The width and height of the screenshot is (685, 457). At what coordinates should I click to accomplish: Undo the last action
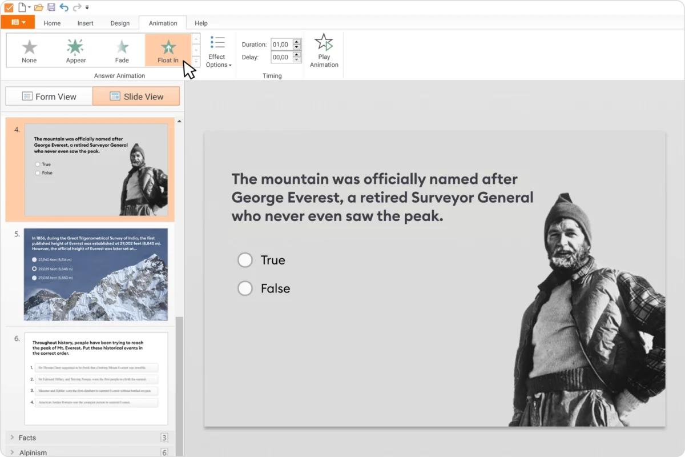pos(64,7)
